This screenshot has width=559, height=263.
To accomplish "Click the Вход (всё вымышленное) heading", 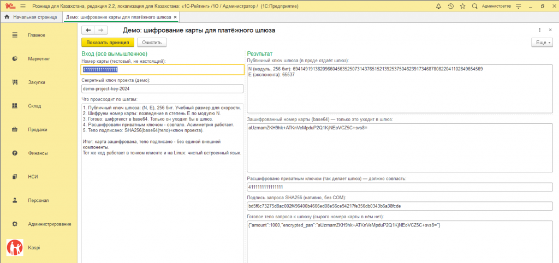I will pyautogui.click(x=115, y=53).
